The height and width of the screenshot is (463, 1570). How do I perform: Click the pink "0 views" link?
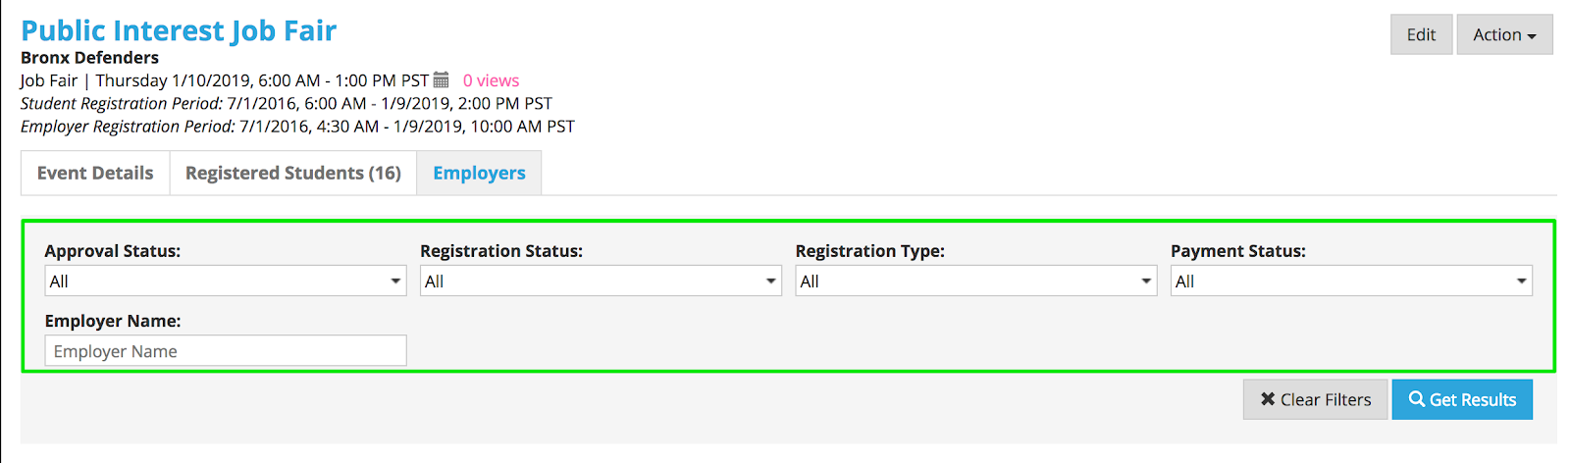(x=491, y=80)
